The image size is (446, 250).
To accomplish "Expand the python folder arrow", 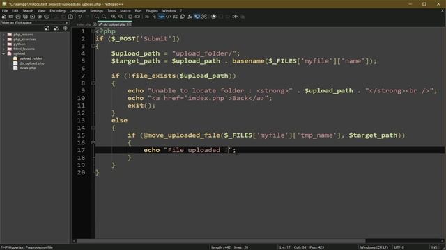I will tap(3, 44).
